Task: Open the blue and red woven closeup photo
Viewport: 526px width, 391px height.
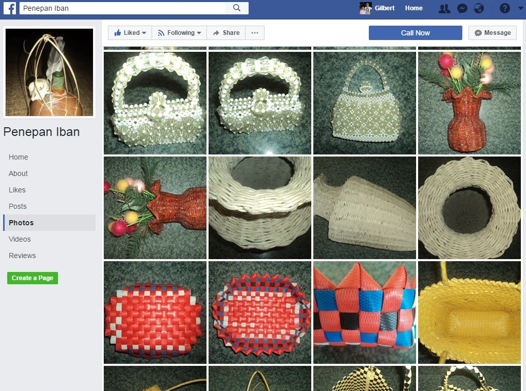Action: click(365, 312)
